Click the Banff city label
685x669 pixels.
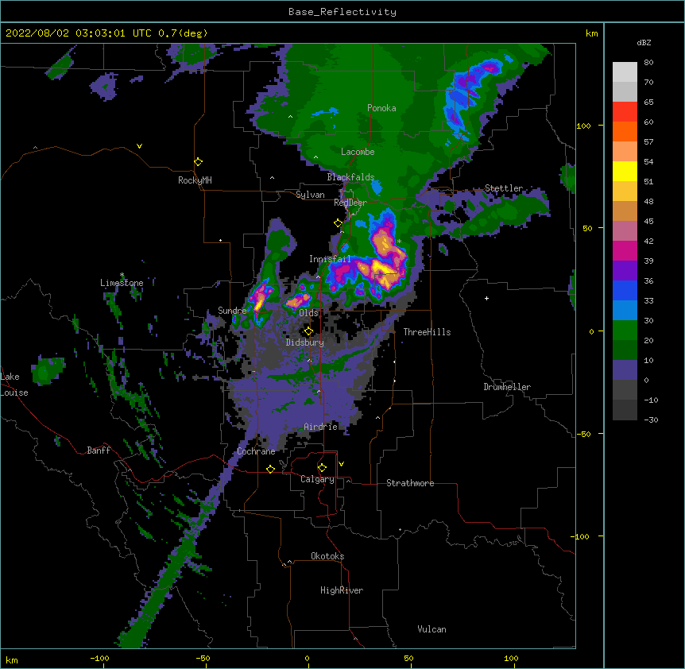point(99,451)
